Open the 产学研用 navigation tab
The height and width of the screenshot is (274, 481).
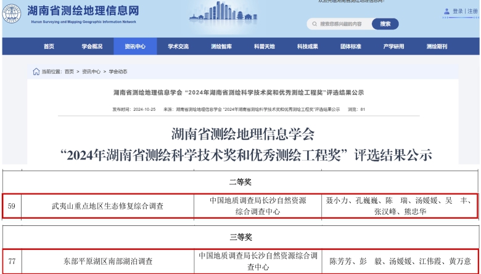coord(393,46)
